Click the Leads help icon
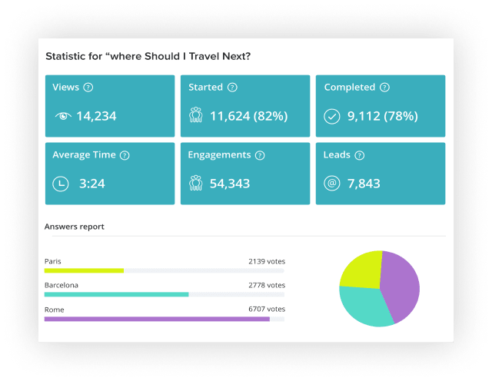Viewport: 492px width, 381px height. 359,155
